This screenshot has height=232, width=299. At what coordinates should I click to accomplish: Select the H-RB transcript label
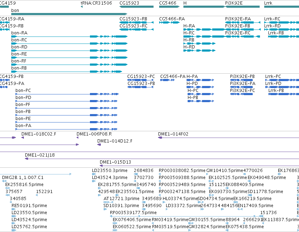(189, 40)
